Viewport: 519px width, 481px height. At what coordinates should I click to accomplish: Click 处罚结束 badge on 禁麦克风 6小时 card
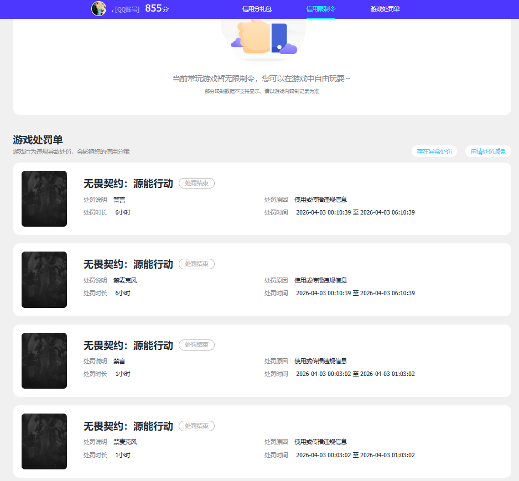pos(196,264)
